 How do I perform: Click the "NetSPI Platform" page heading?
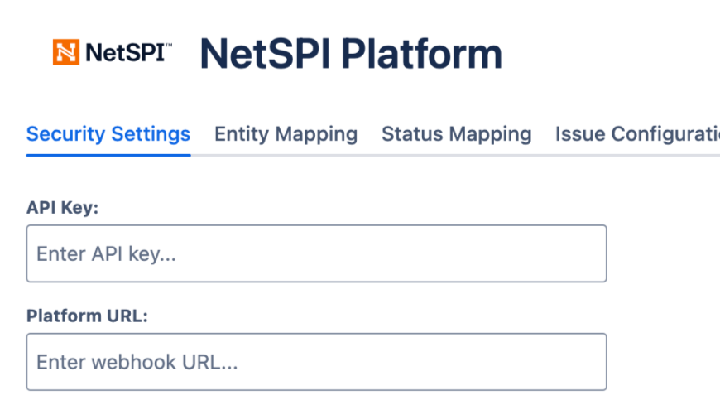351,54
